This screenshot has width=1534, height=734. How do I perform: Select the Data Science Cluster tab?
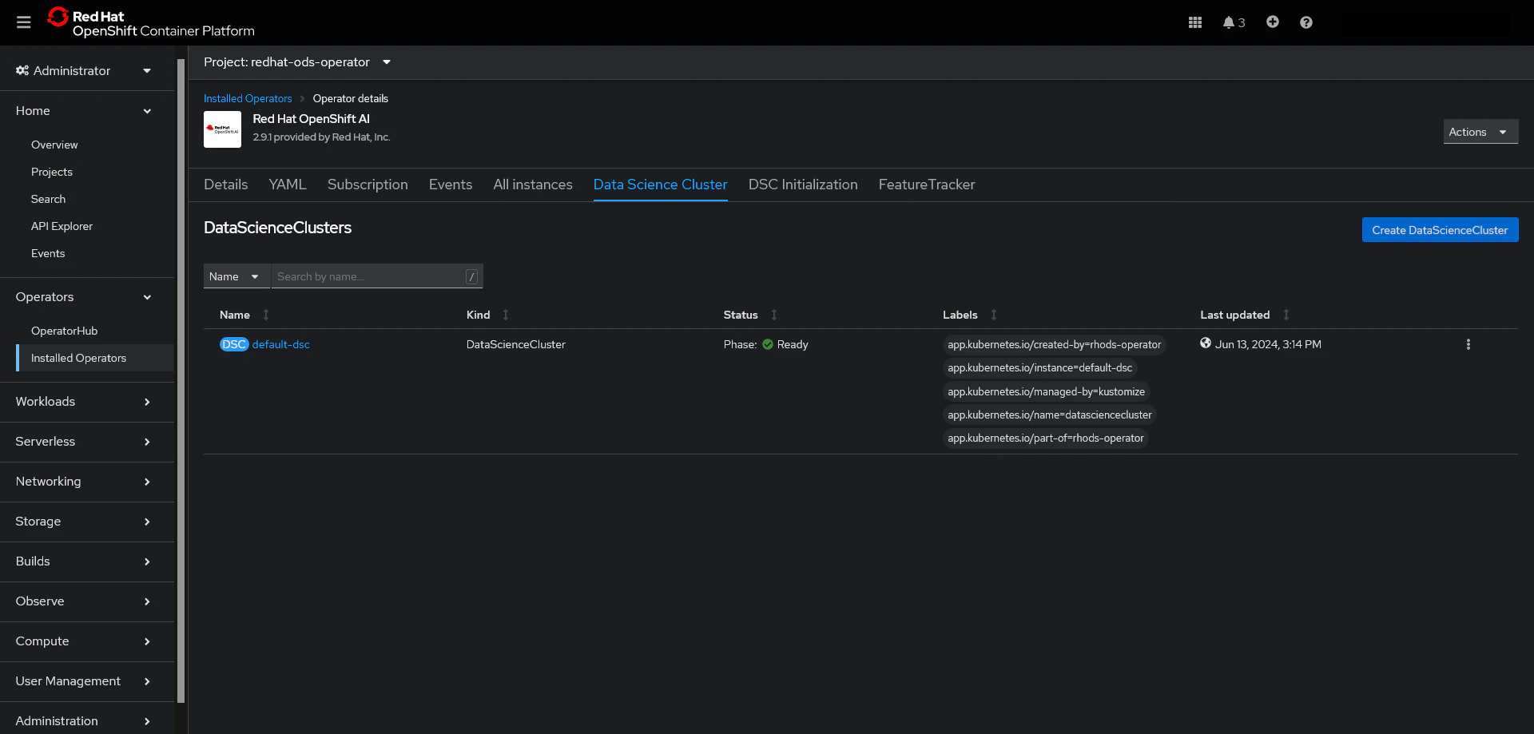(661, 184)
